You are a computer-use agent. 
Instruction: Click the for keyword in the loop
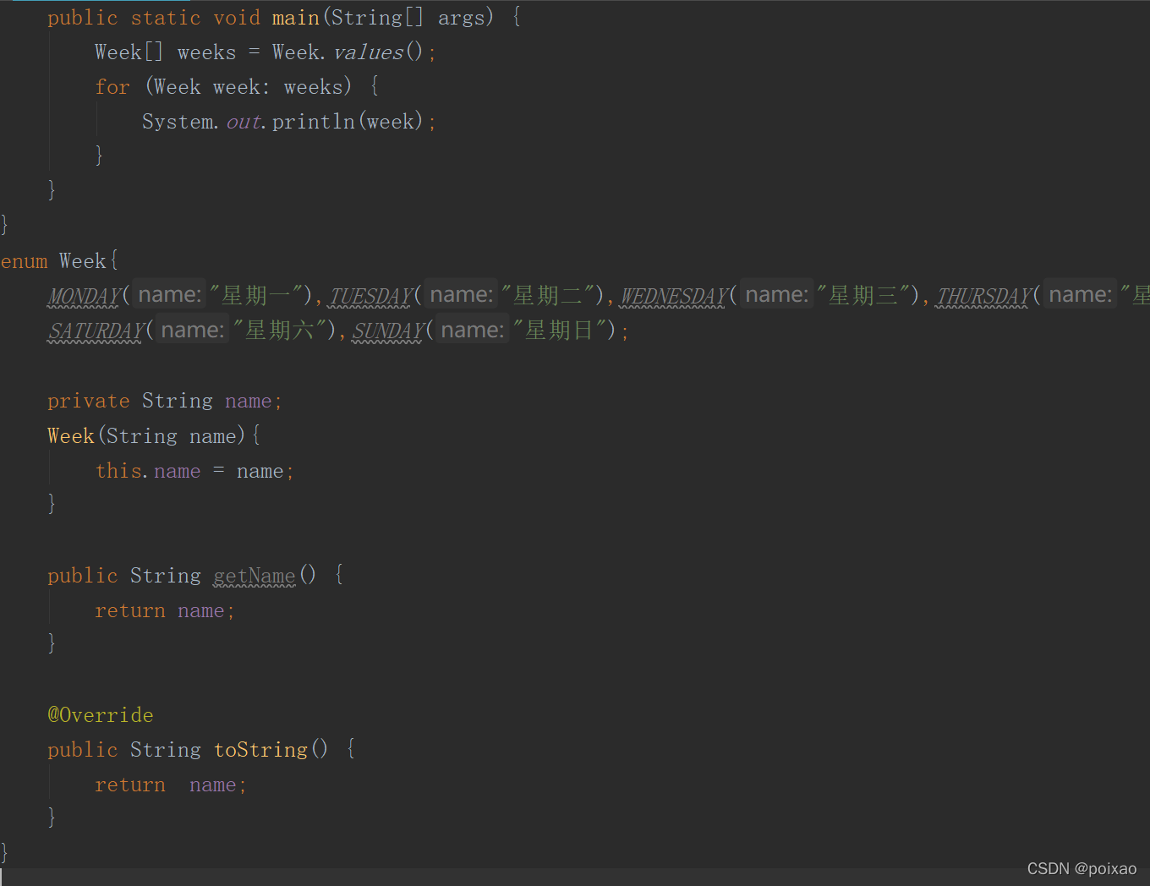112,87
